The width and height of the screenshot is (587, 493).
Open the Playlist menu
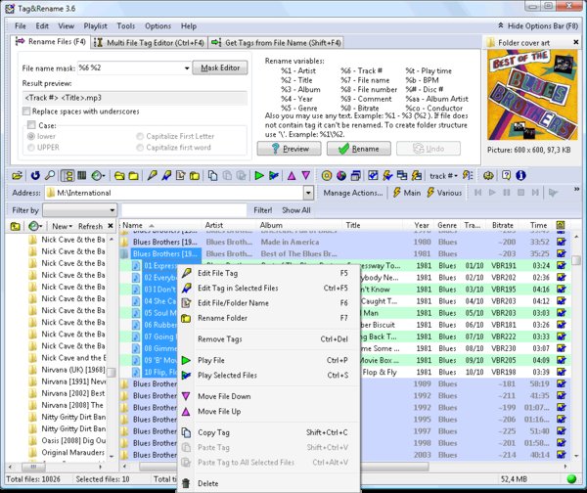tap(97, 25)
